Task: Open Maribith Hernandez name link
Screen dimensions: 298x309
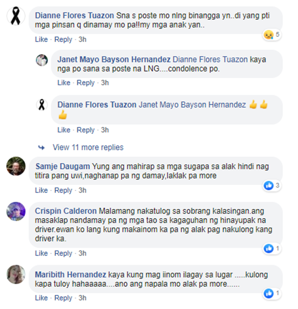Action: point(71,274)
